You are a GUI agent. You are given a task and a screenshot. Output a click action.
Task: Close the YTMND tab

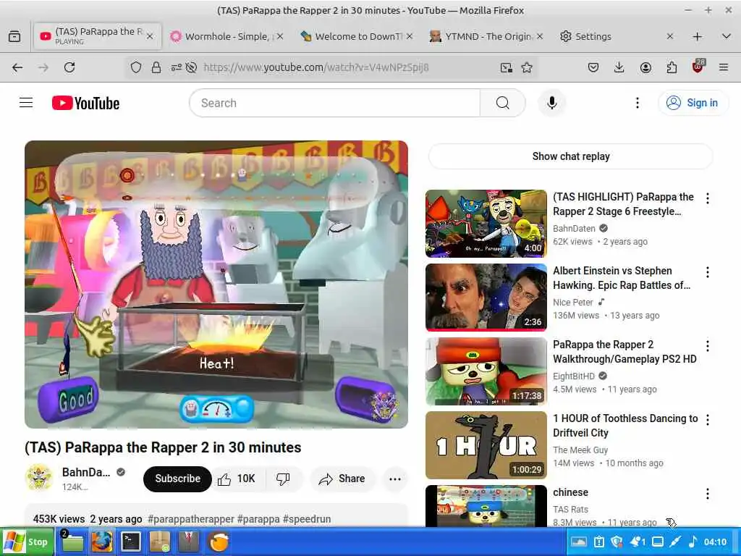(540, 36)
